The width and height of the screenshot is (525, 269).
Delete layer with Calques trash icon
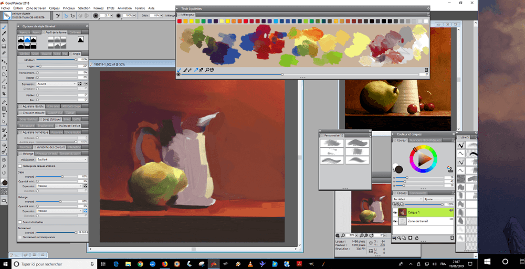[x=452, y=238]
